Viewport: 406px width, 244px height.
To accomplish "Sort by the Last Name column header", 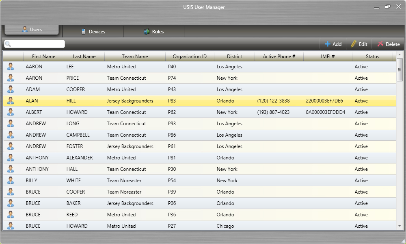I will coord(84,57).
